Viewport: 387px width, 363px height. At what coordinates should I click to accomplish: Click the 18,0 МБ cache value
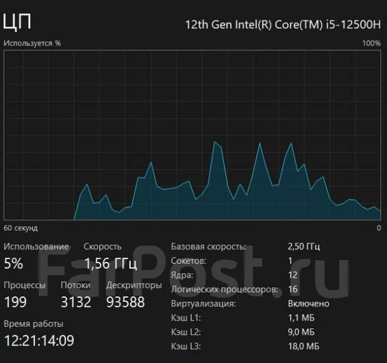[x=304, y=347]
